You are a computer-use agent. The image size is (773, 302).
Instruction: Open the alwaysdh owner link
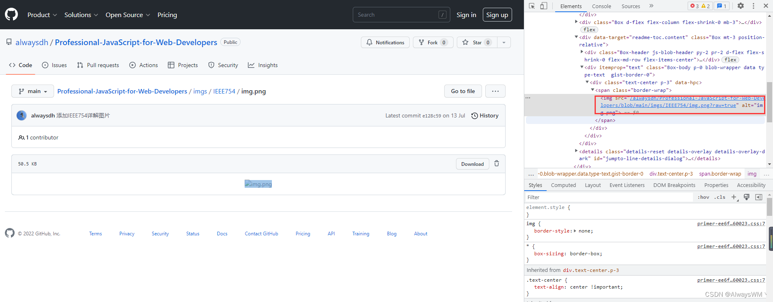pos(32,42)
